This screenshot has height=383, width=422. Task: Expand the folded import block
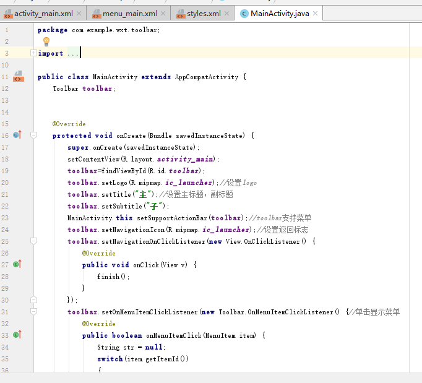pyautogui.click(x=33, y=53)
